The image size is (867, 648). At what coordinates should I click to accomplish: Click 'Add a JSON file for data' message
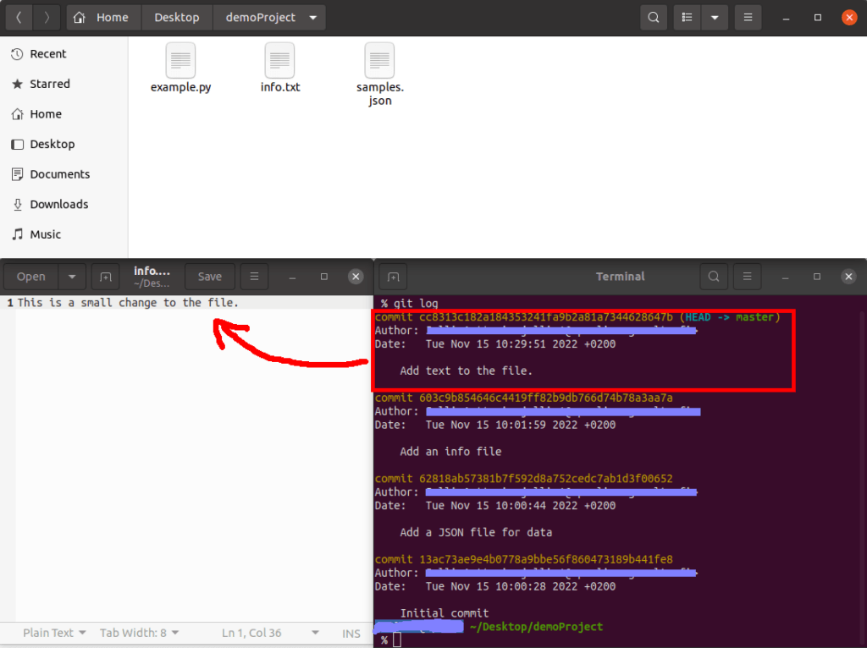click(476, 532)
